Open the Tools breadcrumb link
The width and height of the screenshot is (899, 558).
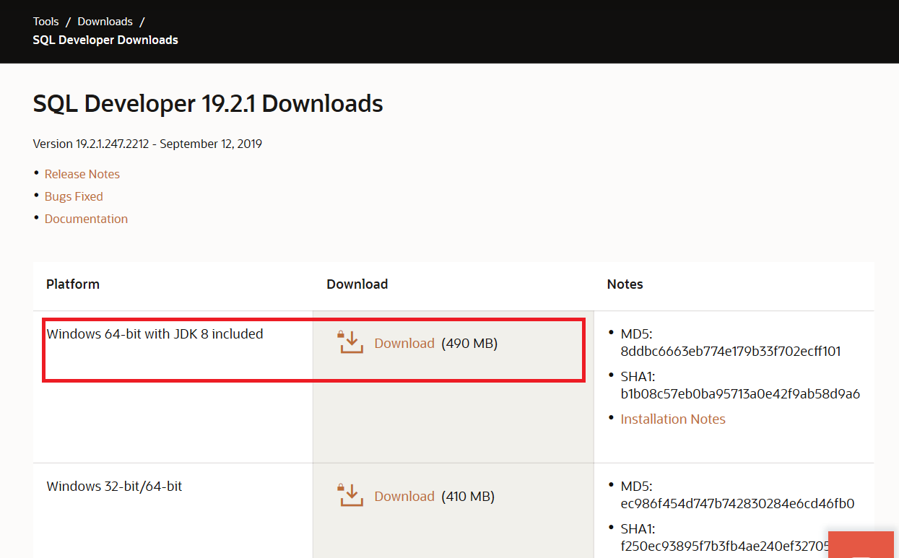(x=45, y=22)
